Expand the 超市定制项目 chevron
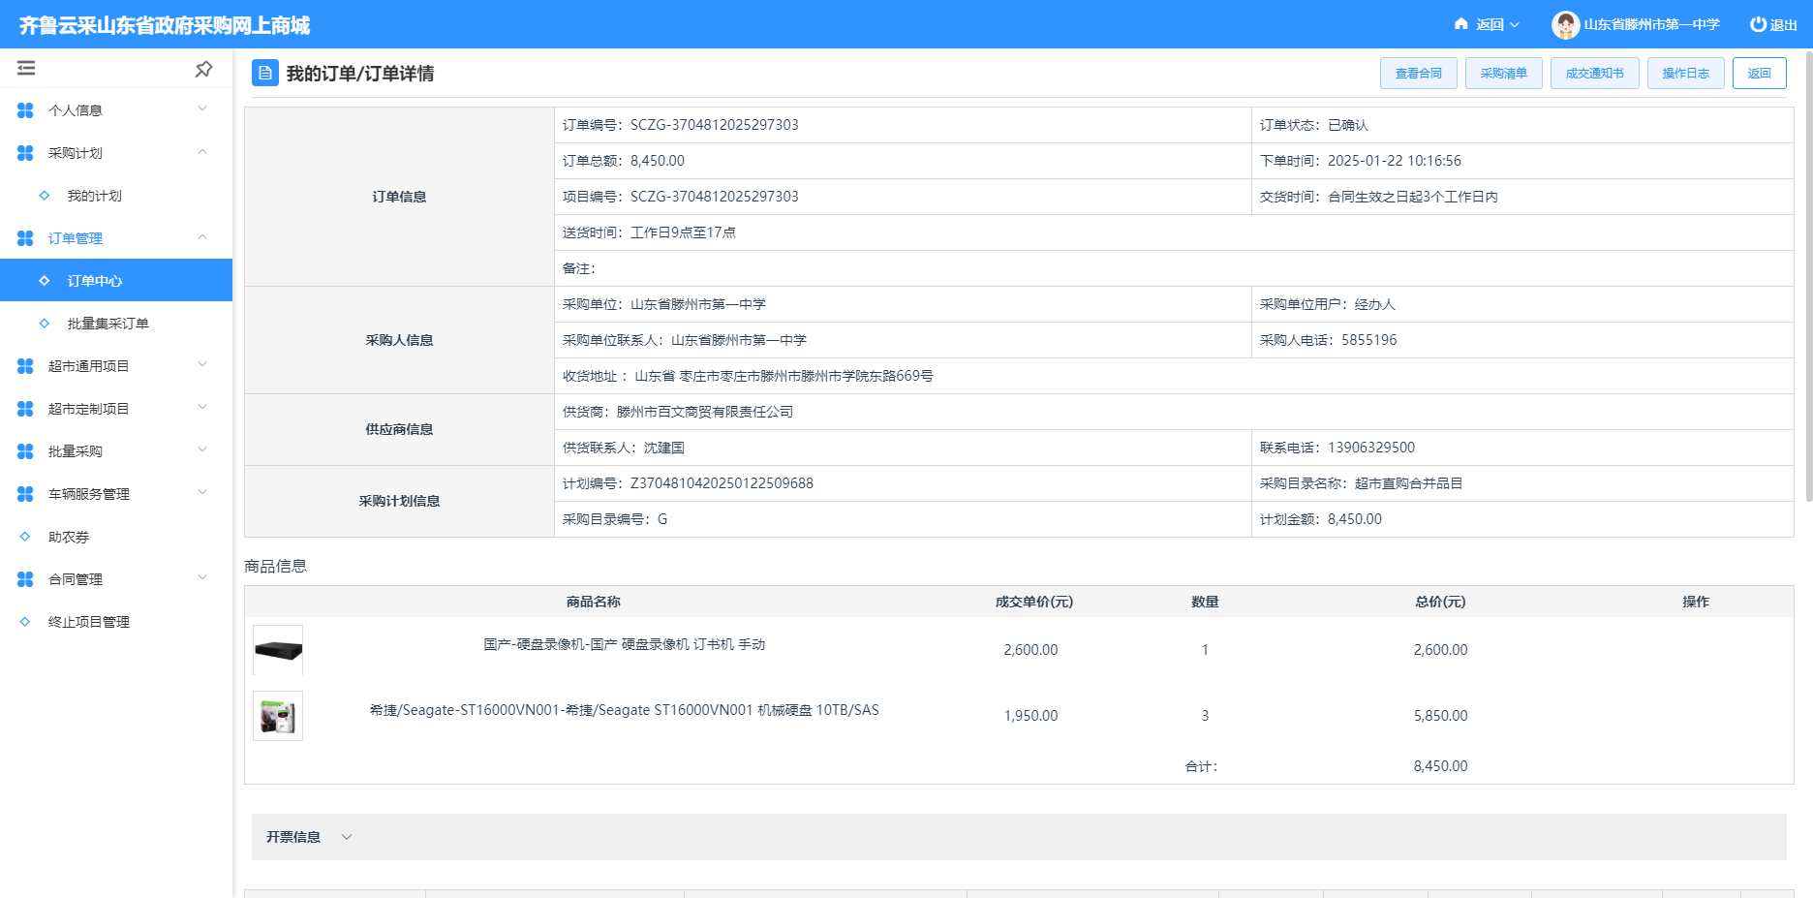1813x898 pixels. tap(202, 408)
